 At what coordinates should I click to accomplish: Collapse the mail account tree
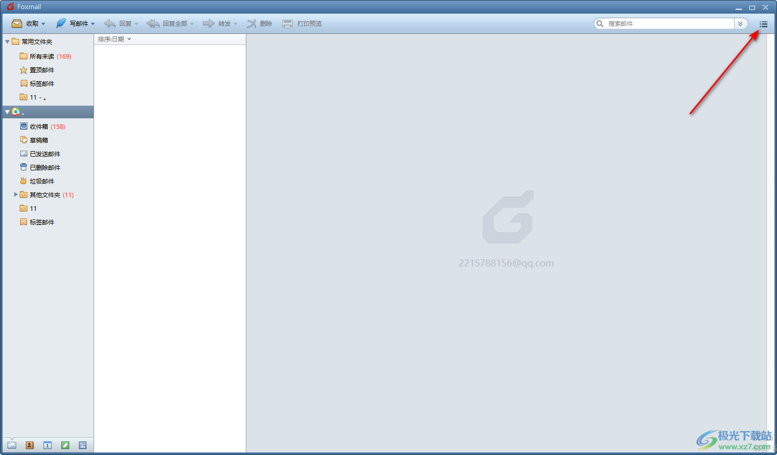7,112
